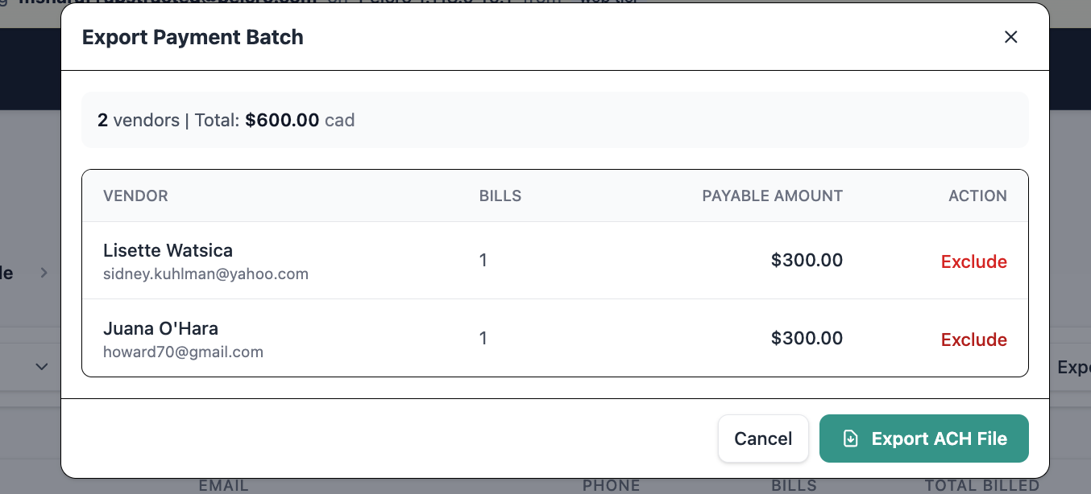Click the $600.00 total in summary bar
This screenshot has width=1091, height=494.
pos(282,121)
